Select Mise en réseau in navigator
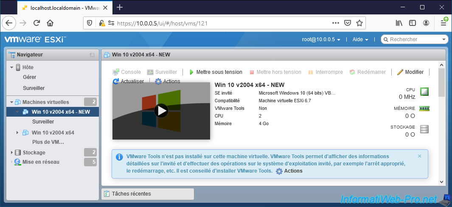 pos(41,162)
